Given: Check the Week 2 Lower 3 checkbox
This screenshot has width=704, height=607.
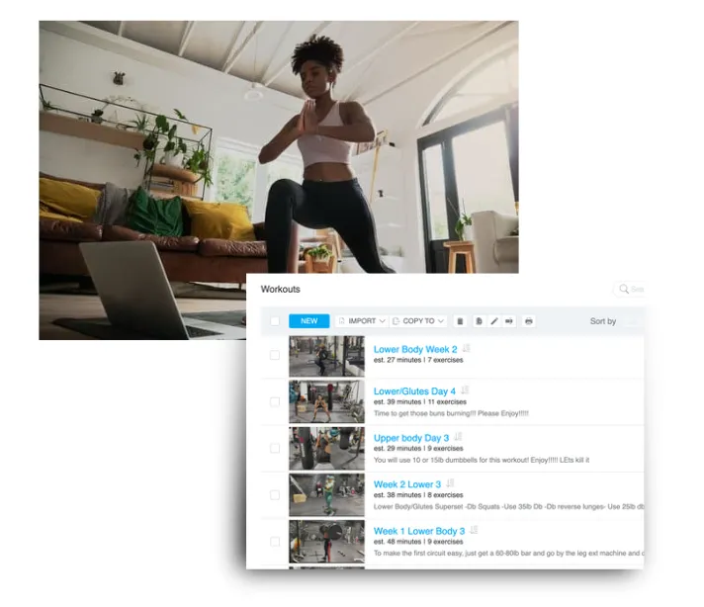Looking at the screenshot, I should coord(275,494).
